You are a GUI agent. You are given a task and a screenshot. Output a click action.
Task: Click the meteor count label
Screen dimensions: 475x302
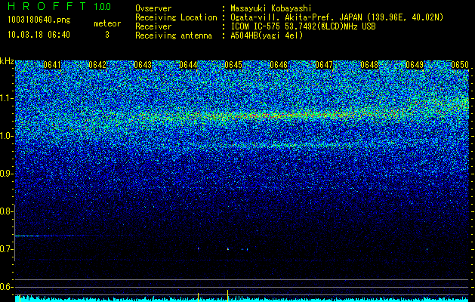[107, 23]
